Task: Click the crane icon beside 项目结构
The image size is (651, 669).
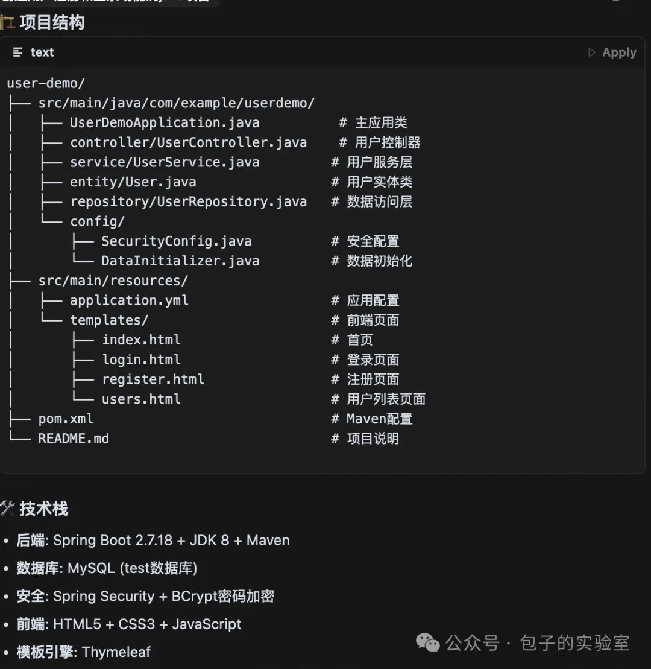Action: pos(7,22)
